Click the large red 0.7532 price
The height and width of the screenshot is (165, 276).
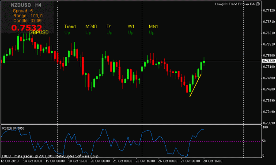(x=26, y=28)
